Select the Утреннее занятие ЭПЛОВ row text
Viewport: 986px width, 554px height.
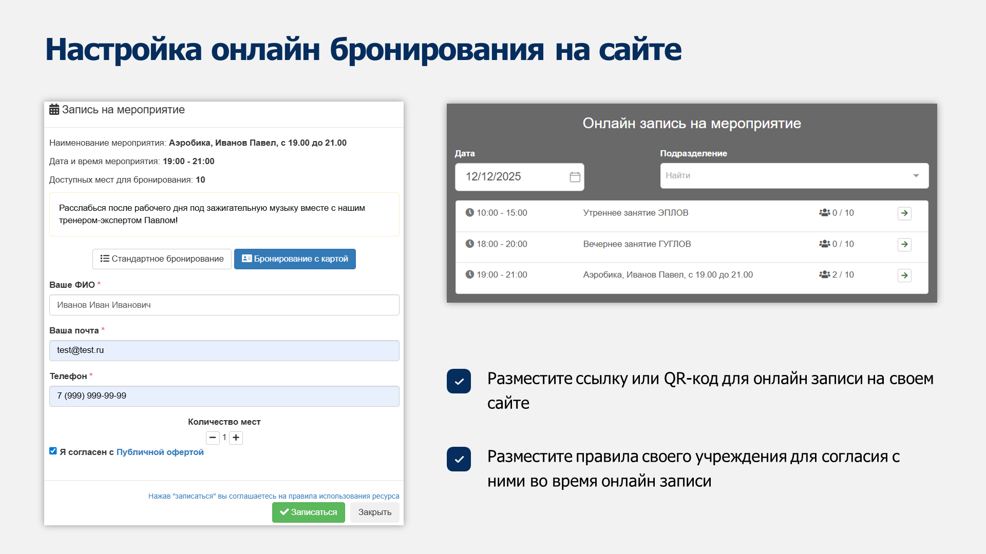pos(635,213)
